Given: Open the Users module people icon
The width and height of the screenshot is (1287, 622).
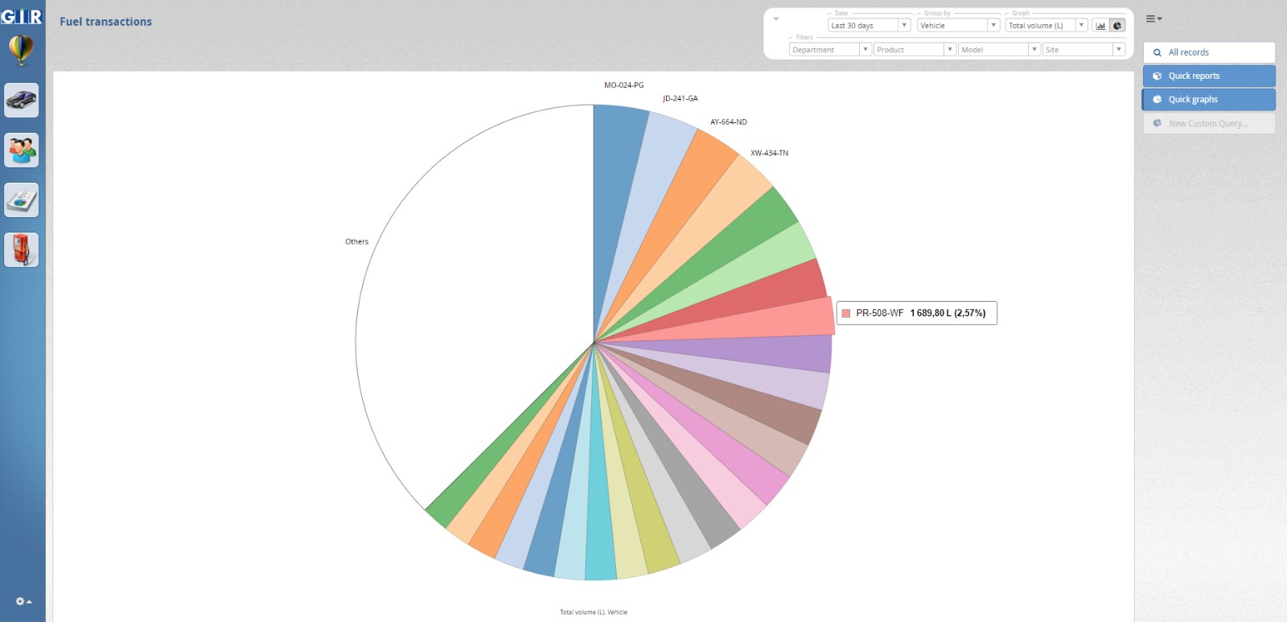Looking at the screenshot, I should click(x=21, y=150).
